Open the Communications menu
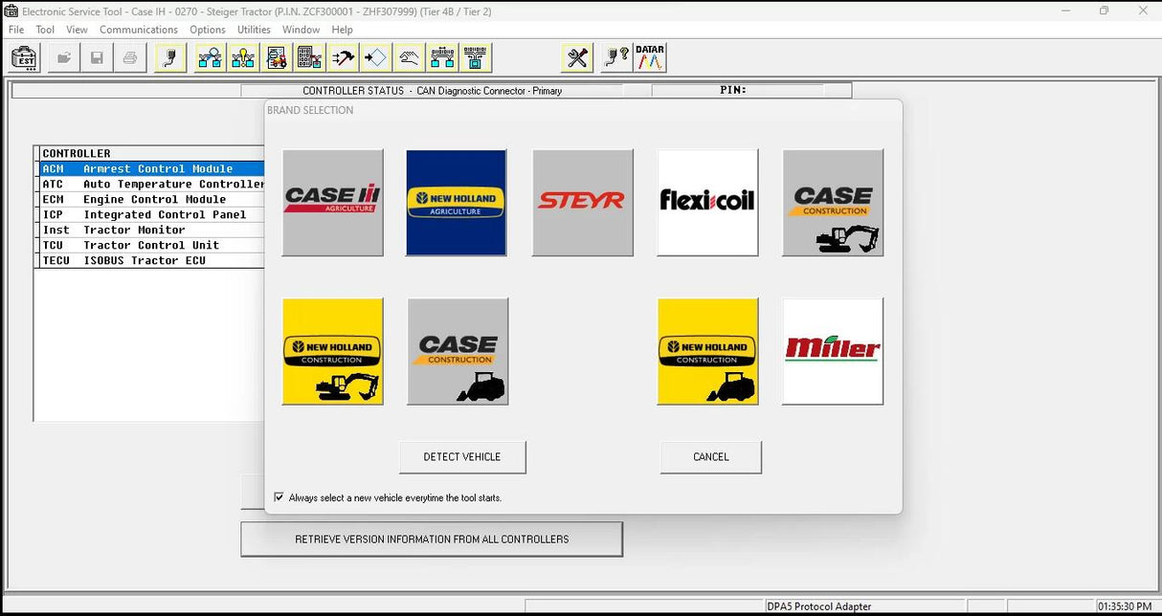The height and width of the screenshot is (616, 1162). coord(138,30)
